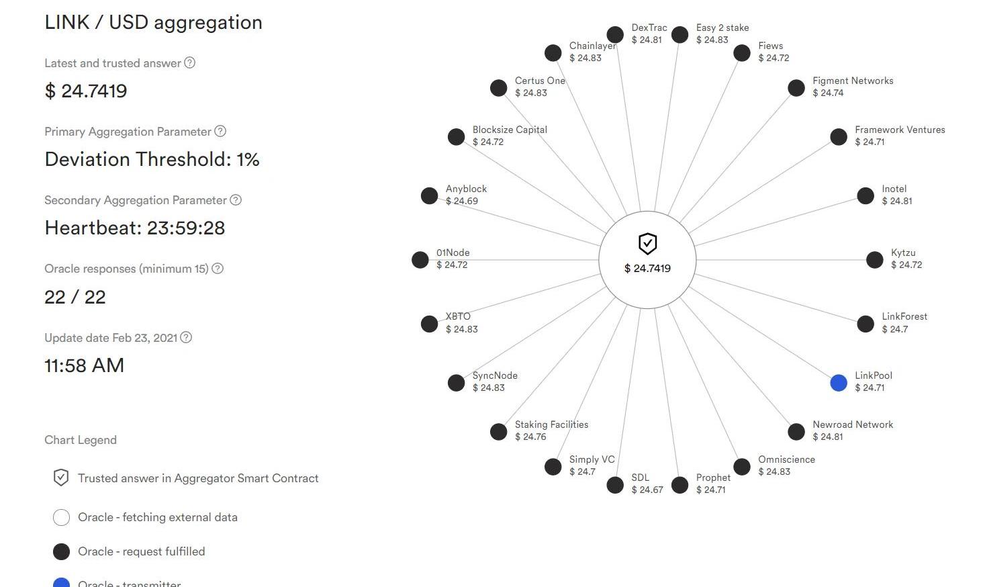Open the Staking Facilities oracle label
Image resolution: width=985 pixels, height=587 pixels.
[551, 424]
